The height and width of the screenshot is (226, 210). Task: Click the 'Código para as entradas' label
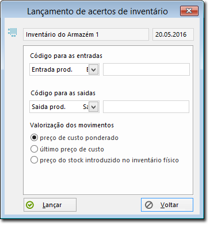pos(66,56)
